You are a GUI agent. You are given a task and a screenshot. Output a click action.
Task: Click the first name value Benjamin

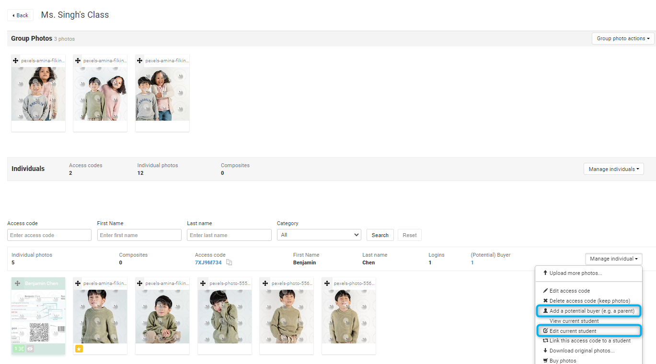pos(305,262)
